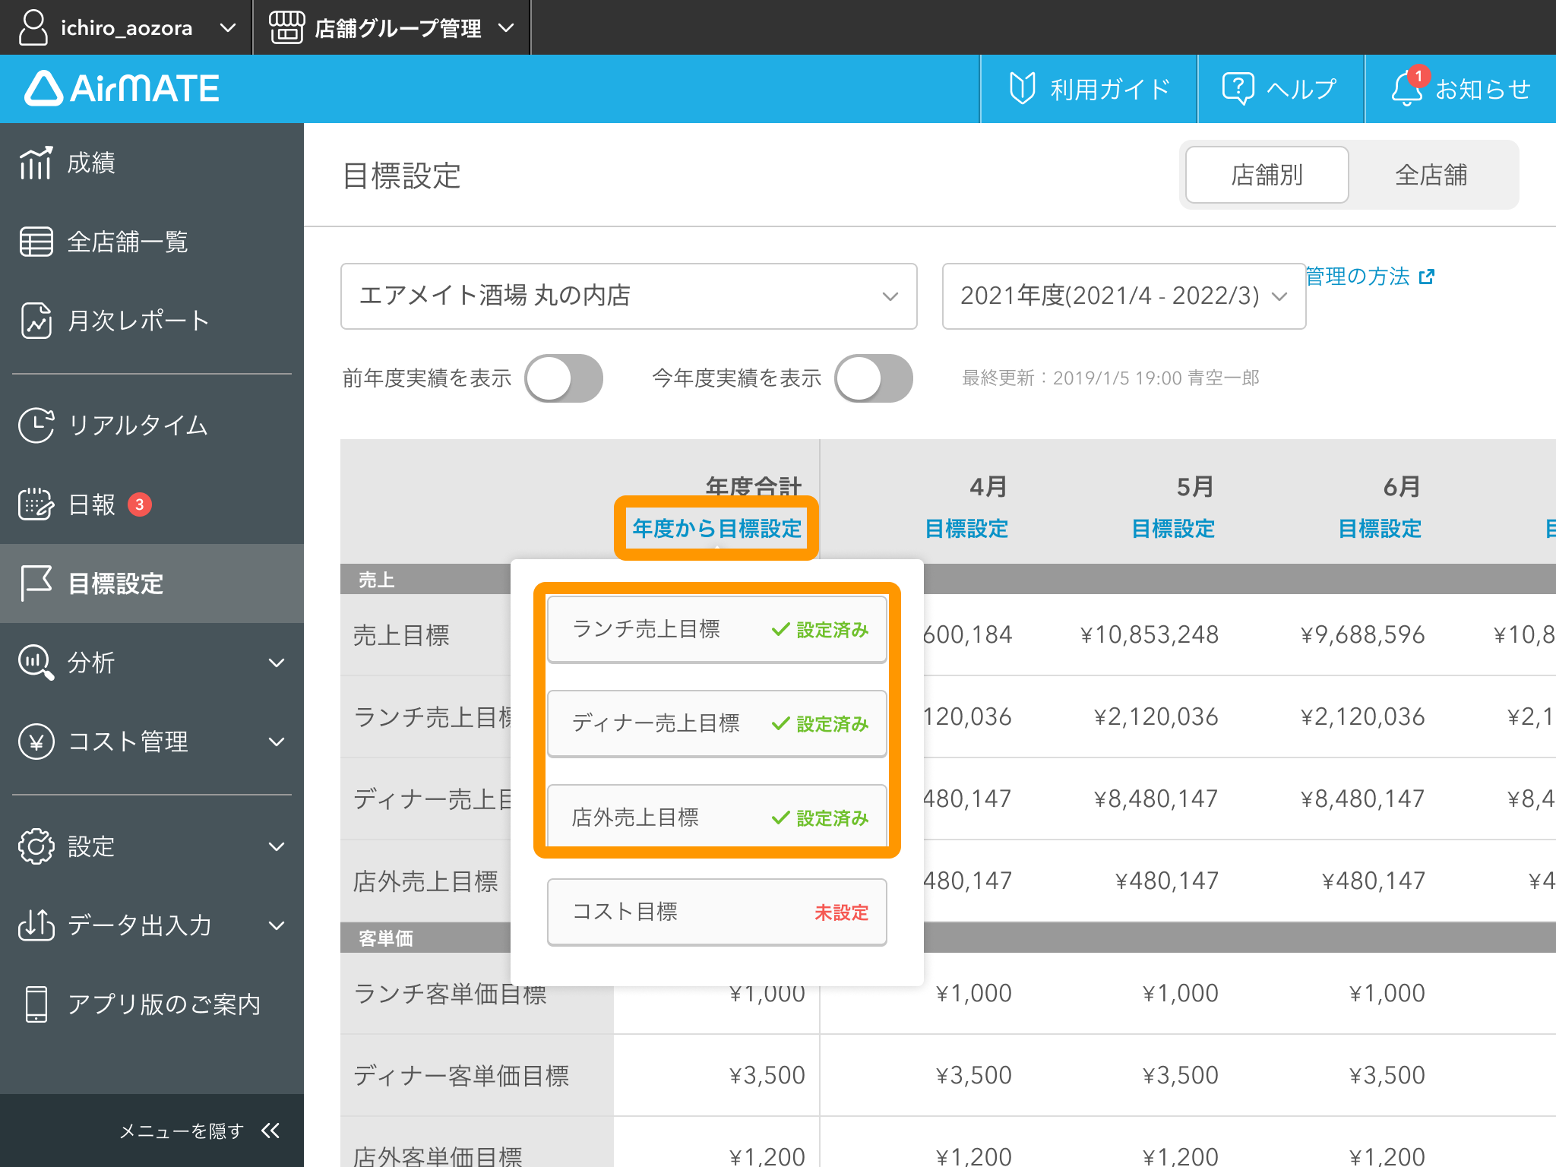Click 目標設定 link under 6月
Screen dimensions: 1556x1167
(x=1380, y=528)
